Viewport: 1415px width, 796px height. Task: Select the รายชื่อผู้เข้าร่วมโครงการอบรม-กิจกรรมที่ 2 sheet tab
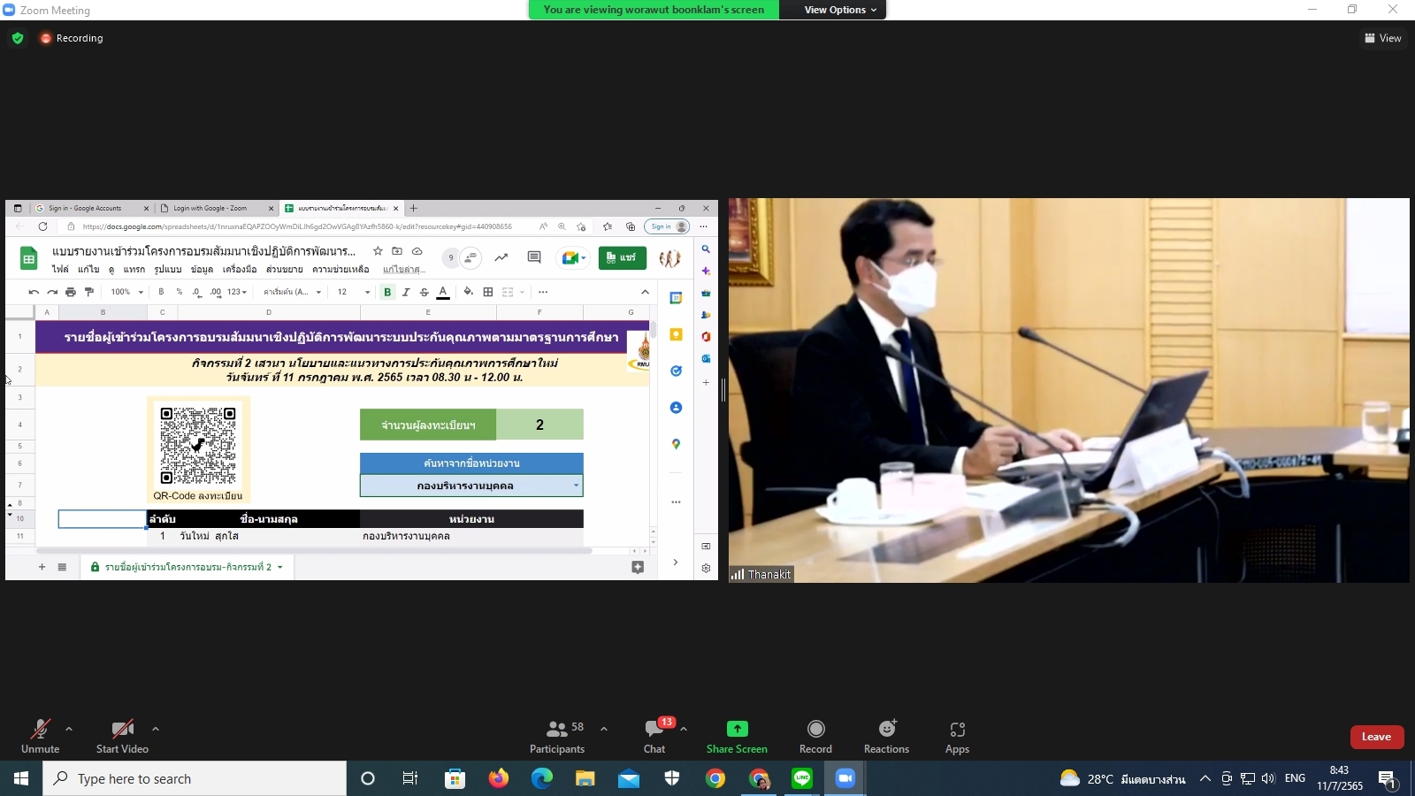point(187,567)
